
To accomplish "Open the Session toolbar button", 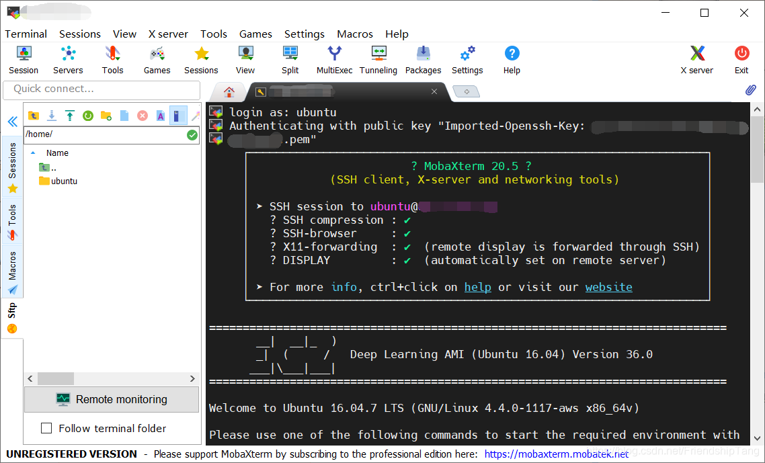I will (x=24, y=60).
